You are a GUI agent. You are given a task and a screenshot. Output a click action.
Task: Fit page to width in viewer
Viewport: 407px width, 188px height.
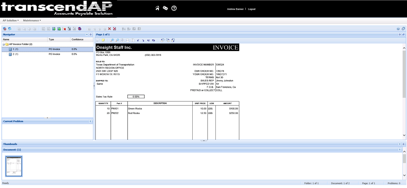tap(127, 40)
